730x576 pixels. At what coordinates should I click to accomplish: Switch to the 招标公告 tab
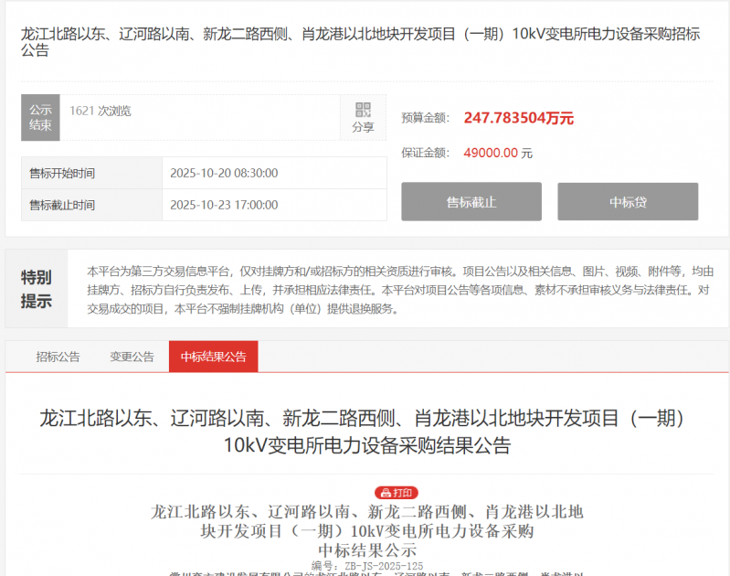58,357
